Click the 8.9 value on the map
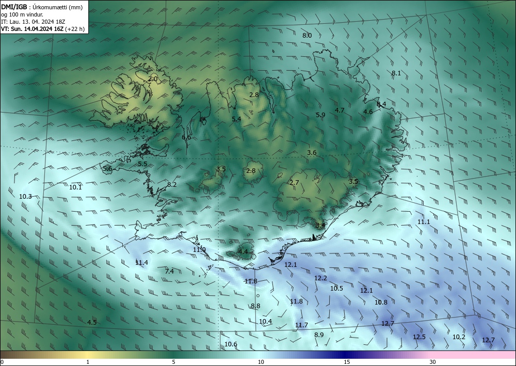The image size is (516, 366). [x=319, y=335]
